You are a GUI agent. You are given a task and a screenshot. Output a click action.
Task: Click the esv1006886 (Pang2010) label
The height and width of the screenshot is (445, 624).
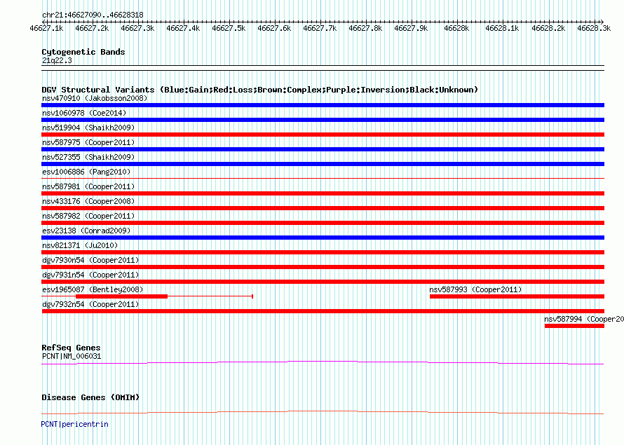pos(86,172)
